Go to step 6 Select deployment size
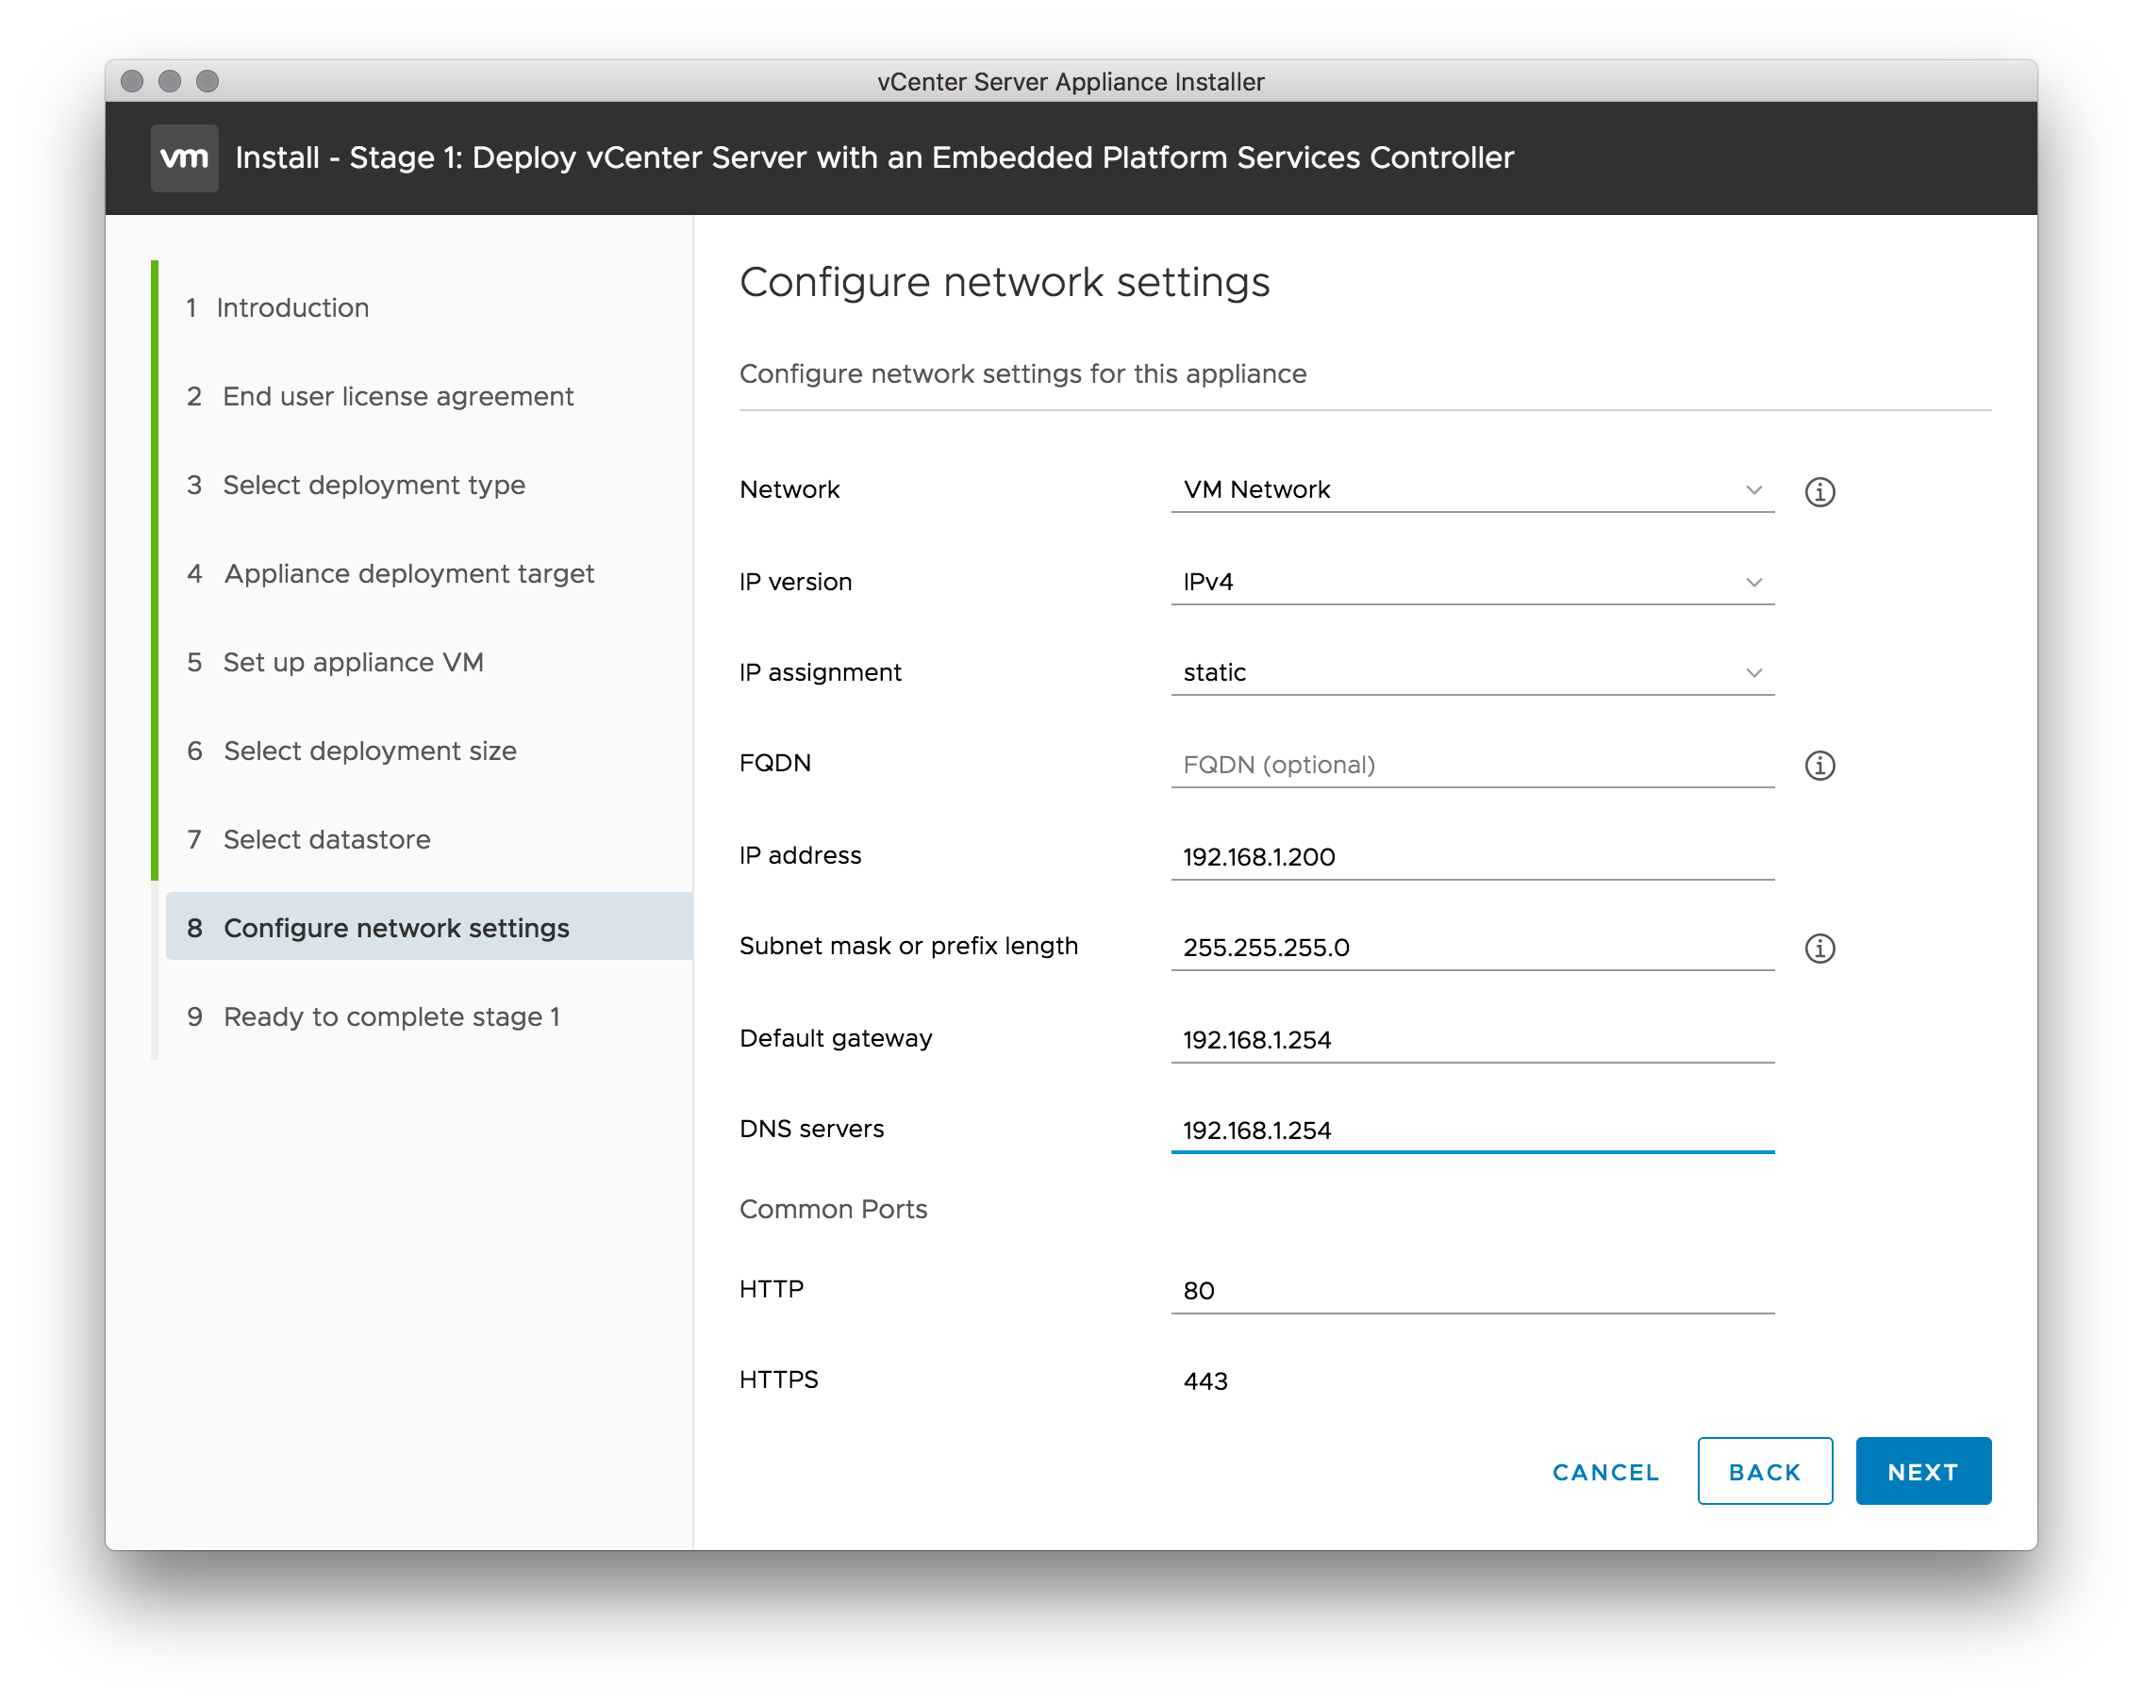 click(352, 751)
